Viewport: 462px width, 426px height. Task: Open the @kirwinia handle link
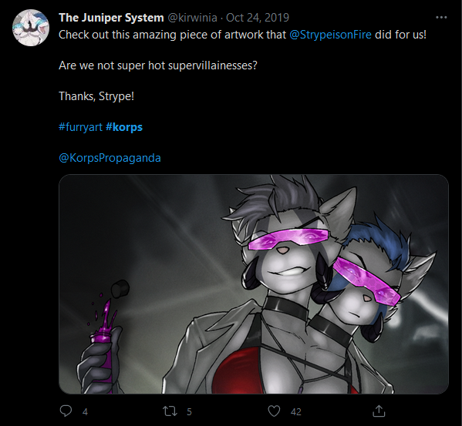(x=192, y=18)
